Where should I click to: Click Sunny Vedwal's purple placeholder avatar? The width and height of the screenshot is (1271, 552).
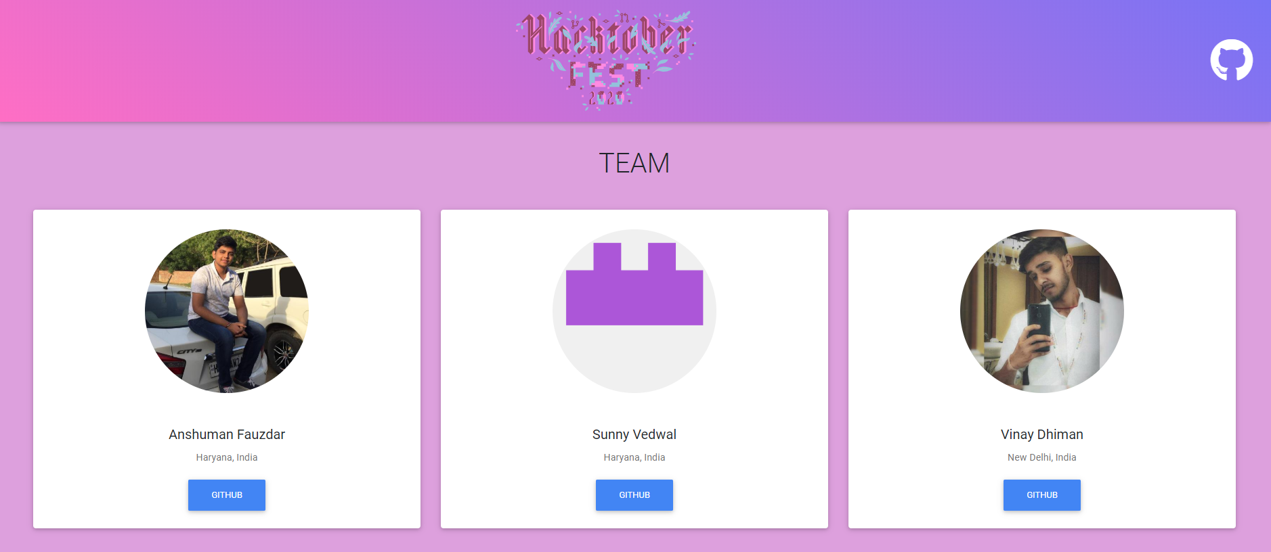634,311
